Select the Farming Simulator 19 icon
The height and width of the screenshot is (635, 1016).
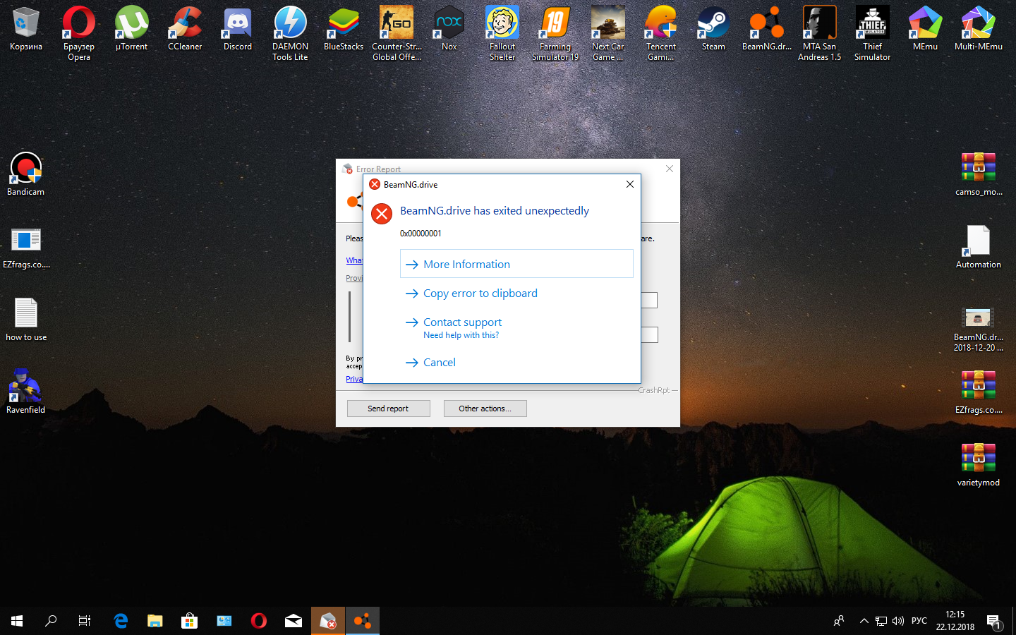coord(555,32)
